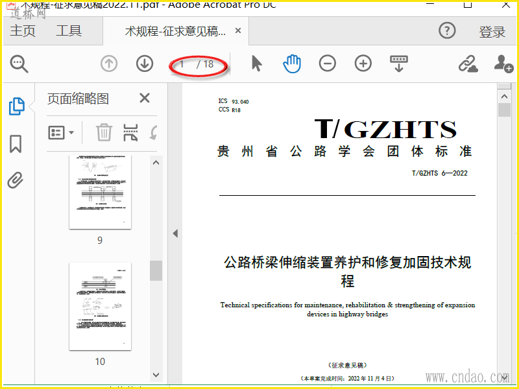Delete selected pages with trash icon

[x=104, y=133]
